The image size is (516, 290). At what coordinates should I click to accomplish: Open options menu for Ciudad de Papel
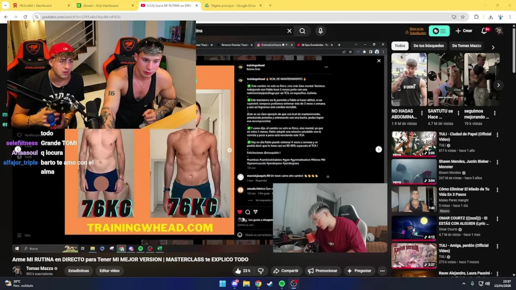pyautogui.click(x=497, y=135)
